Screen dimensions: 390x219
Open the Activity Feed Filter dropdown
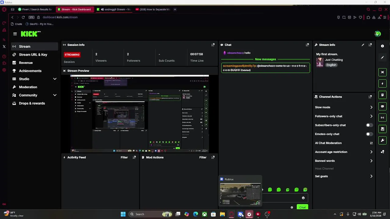point(124,157)
